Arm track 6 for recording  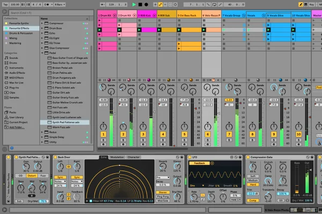208,144
